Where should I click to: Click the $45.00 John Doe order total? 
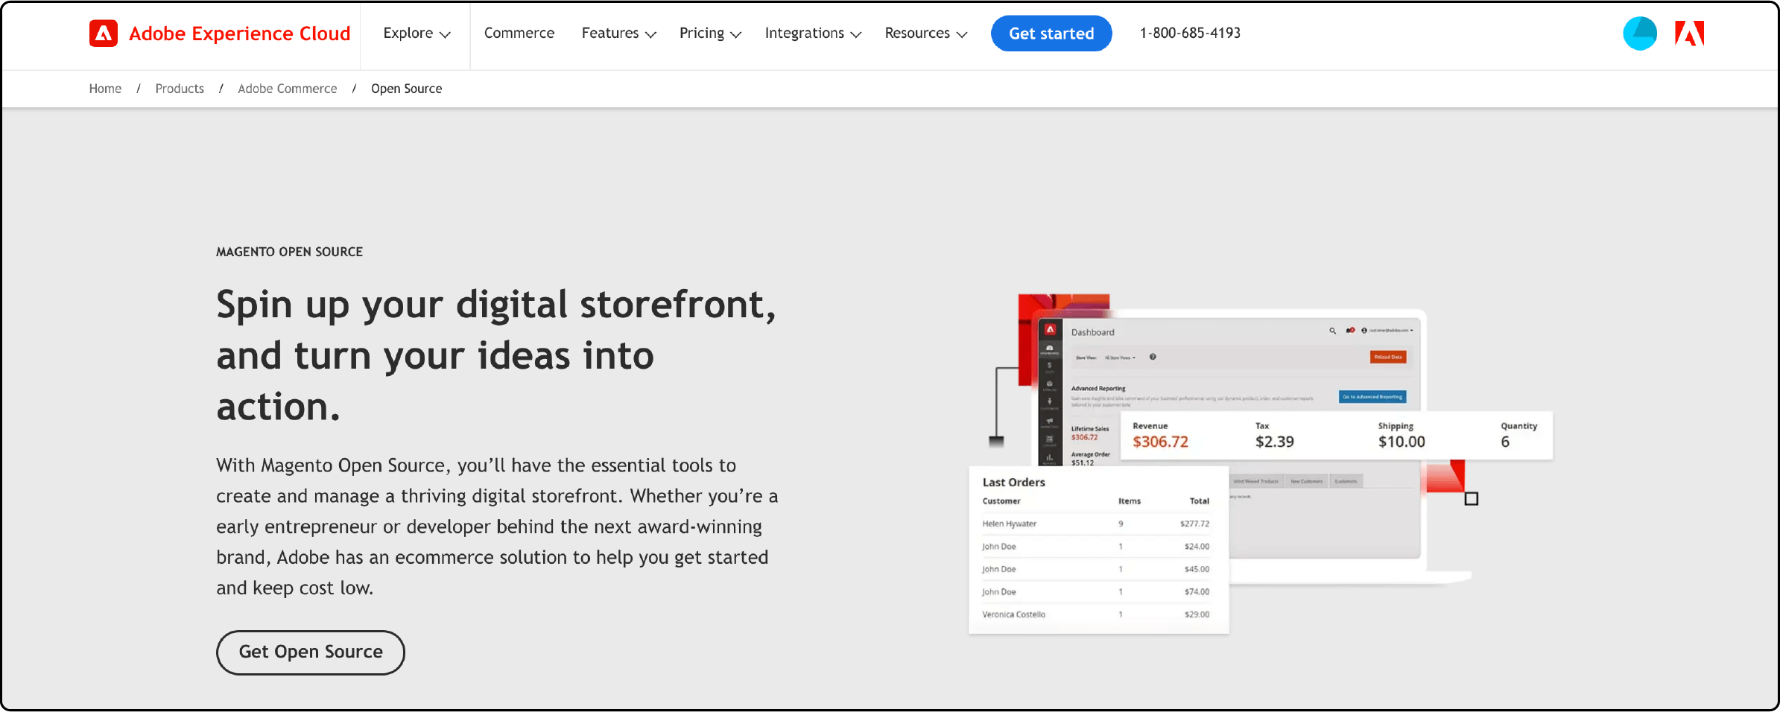pyautogui.click(x=1197, y=569)
